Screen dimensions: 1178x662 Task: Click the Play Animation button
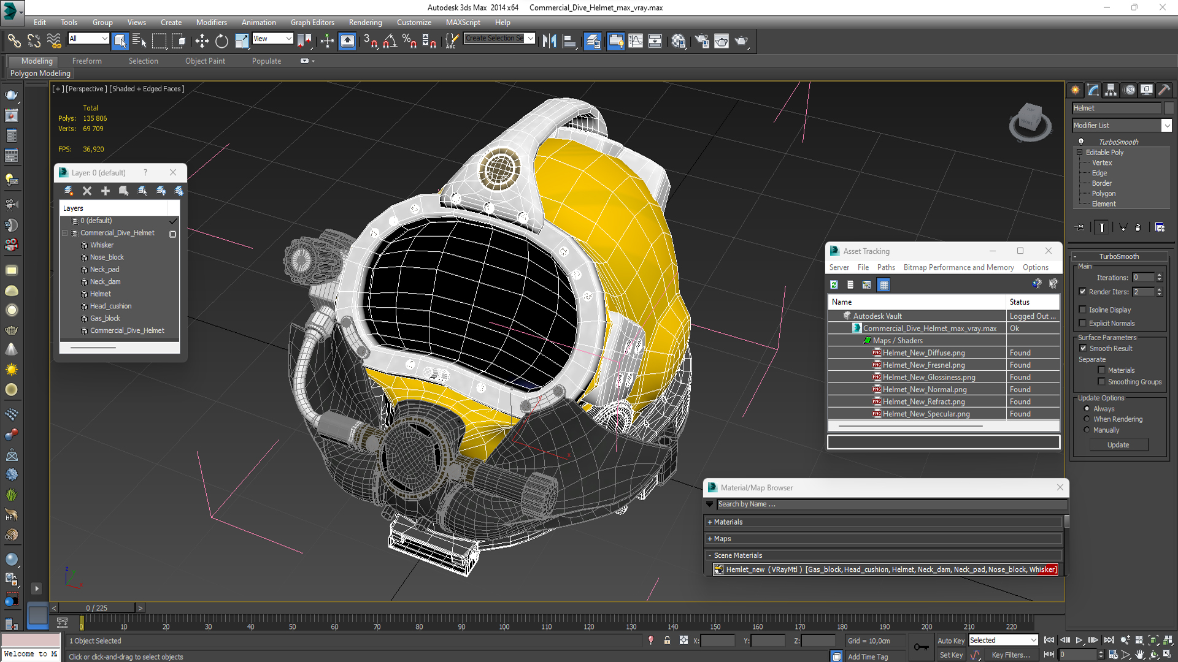[x=1079, y=640]
